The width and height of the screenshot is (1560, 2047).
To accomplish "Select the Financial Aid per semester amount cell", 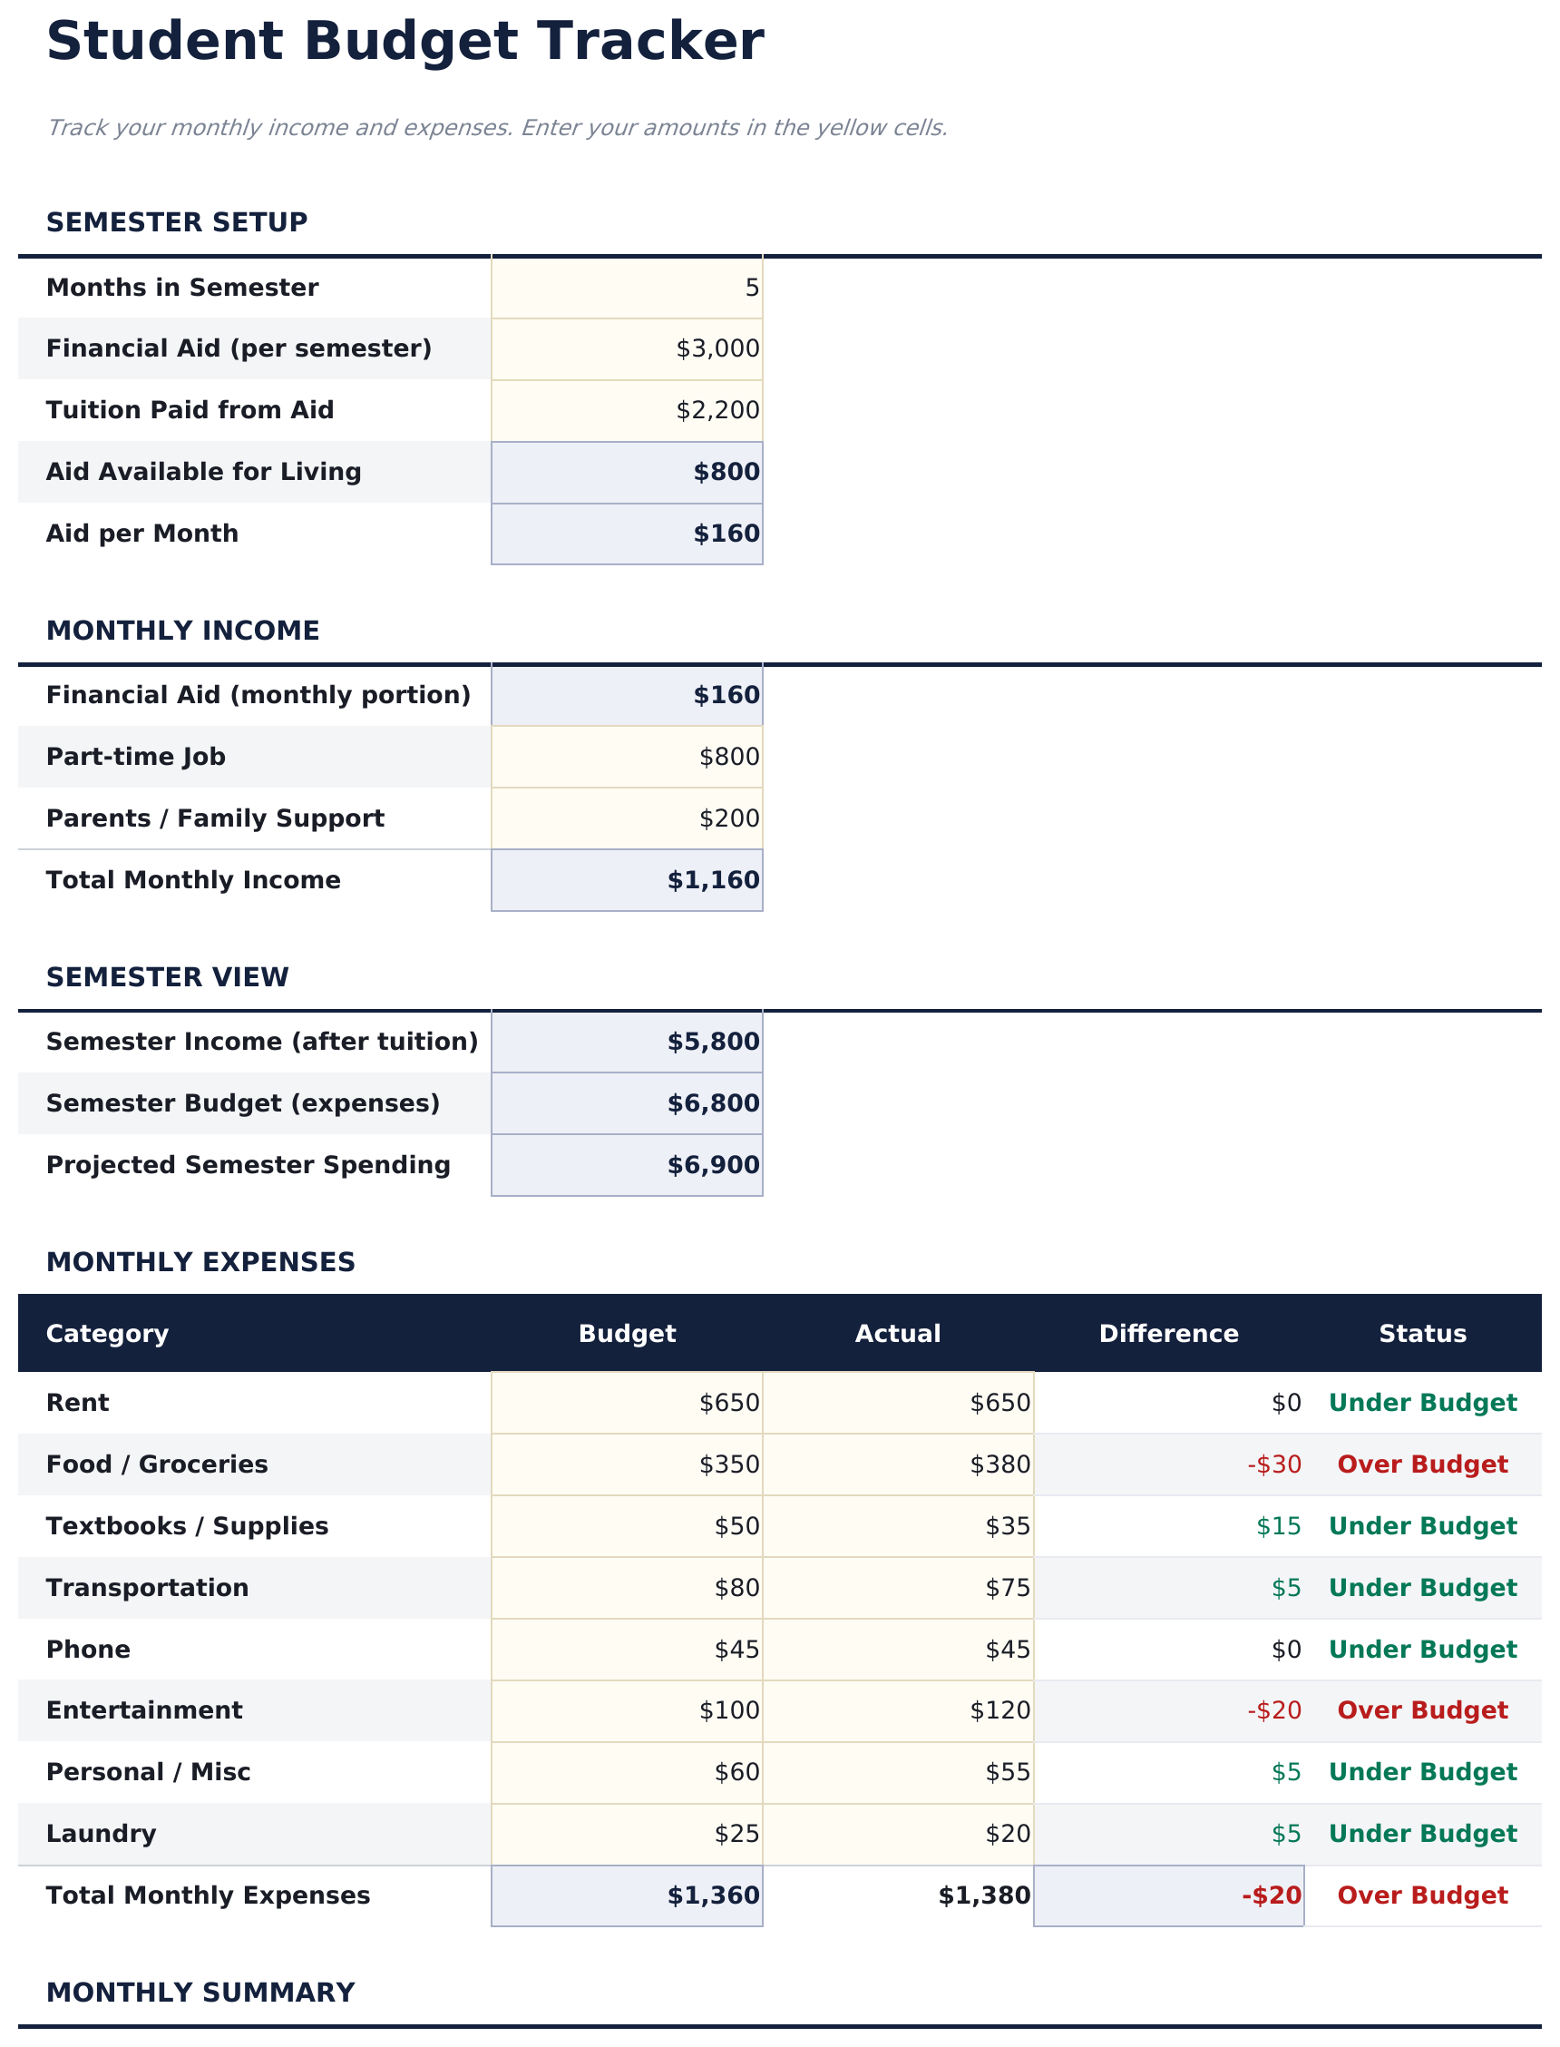I will click(x=627, y=349).
